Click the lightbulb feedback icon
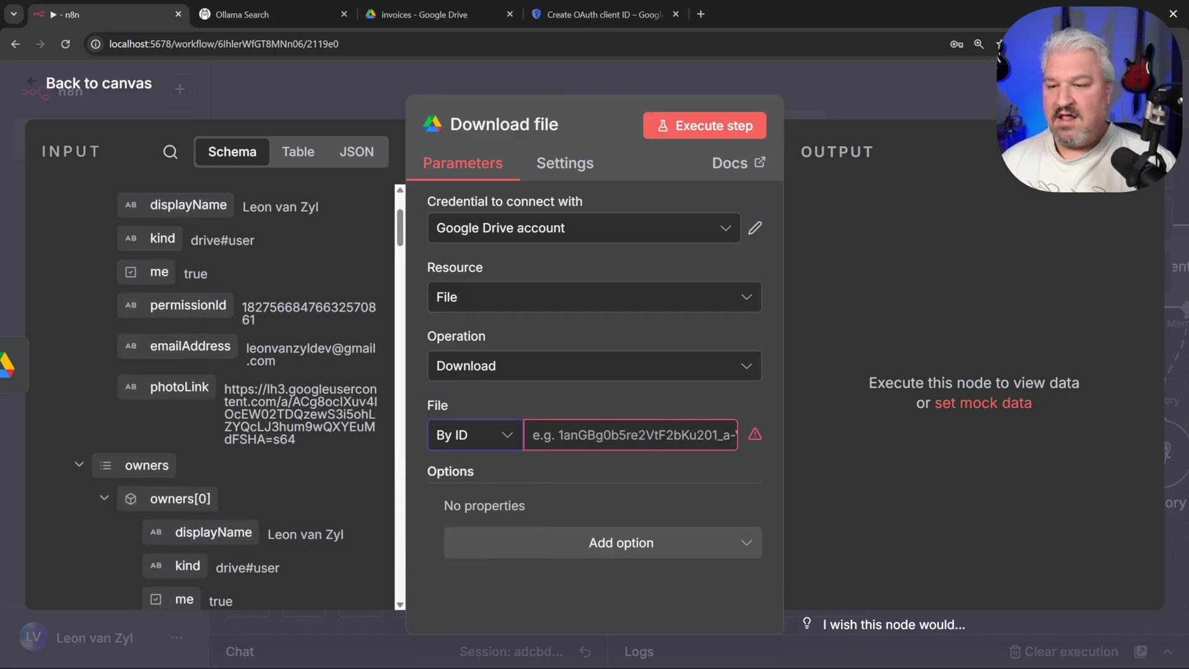Viewport: 1189px width, 669px height. pos(807,623)
